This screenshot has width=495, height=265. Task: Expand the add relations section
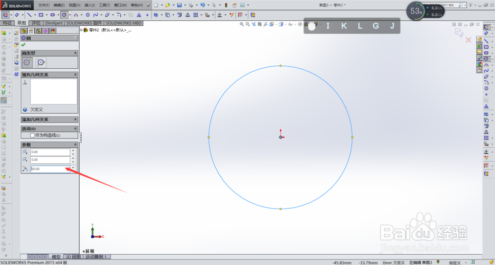tap(75, 120)
